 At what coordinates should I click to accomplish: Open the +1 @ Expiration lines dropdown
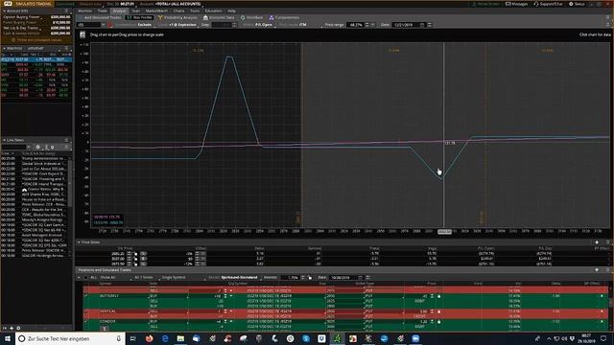click(x=182, y=25)
